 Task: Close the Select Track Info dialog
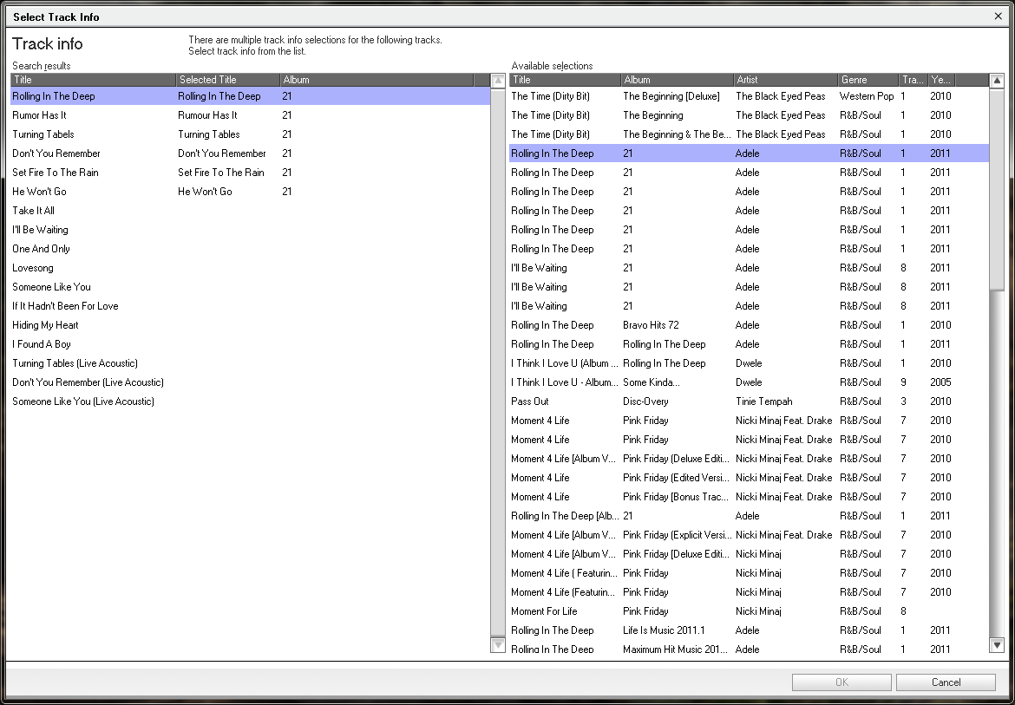[998, 16]
